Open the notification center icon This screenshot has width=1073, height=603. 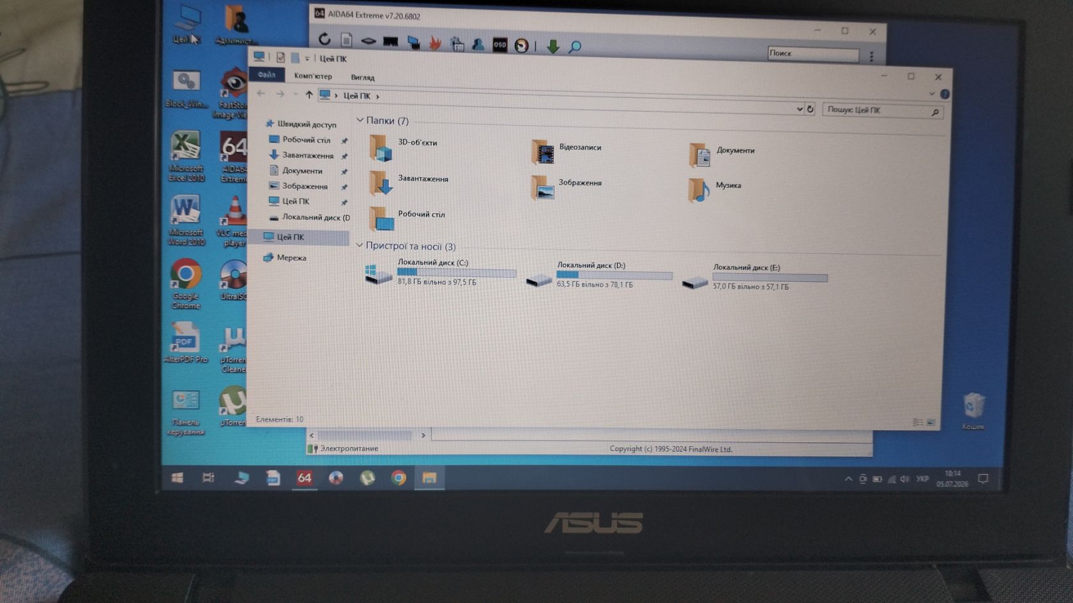click(x=983, y=479)
